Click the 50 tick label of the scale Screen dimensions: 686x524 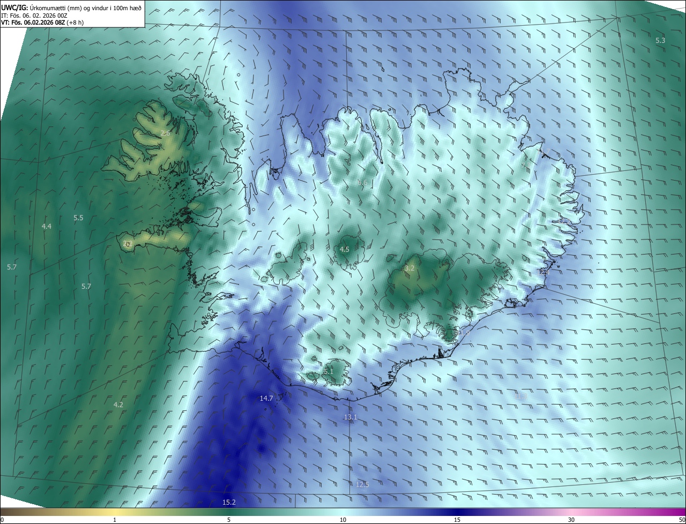[x=681, y=520]
